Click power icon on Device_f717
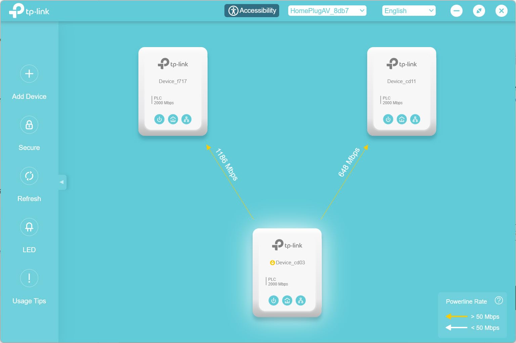The height and width of the screenshot is (343, 516). point(159,119)
